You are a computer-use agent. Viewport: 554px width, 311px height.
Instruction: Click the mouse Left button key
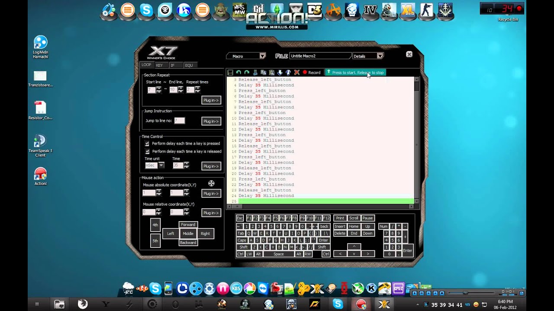click(x=171, y=234)
